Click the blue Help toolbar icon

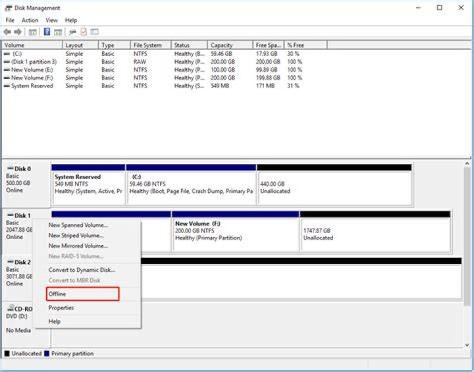(47, 32)
